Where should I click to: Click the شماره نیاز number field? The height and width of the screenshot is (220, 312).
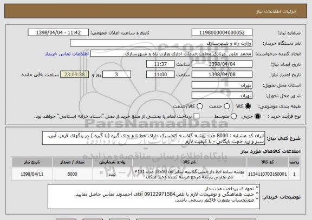click(222, 32)
